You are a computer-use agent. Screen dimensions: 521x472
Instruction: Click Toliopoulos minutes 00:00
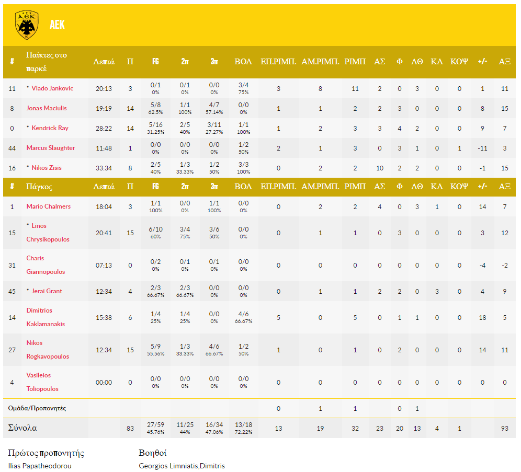point(104,383)
